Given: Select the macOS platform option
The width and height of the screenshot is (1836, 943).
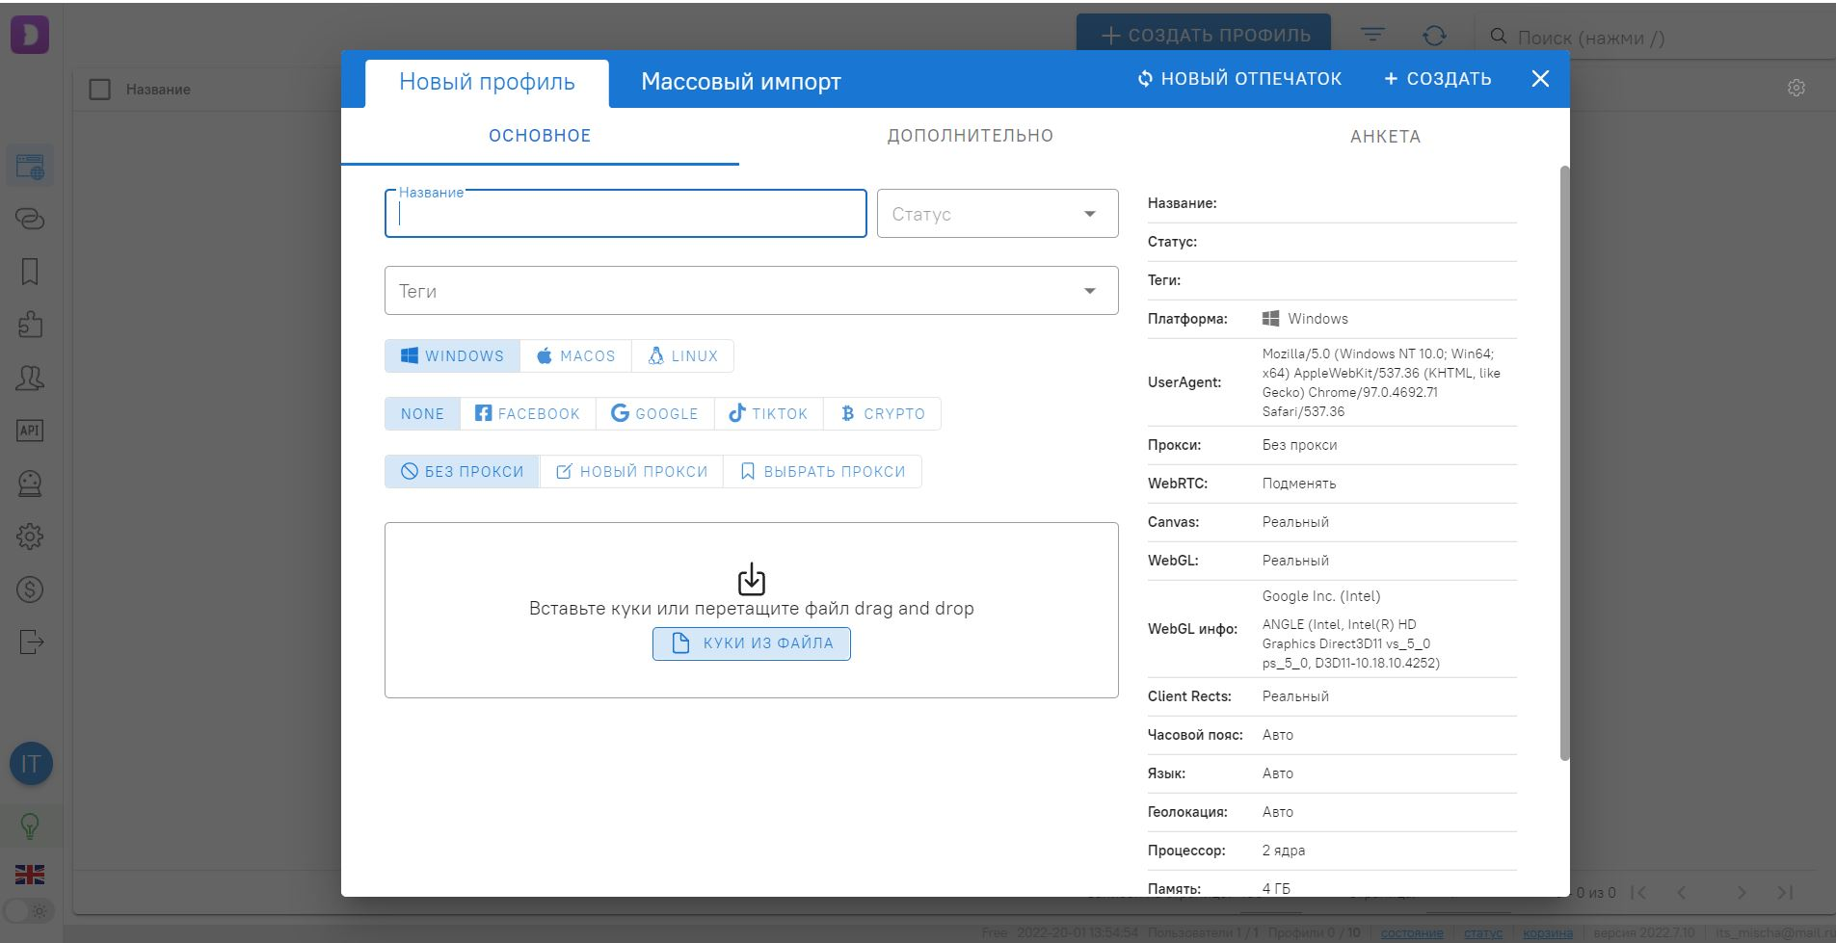Looking at the screenshot, I should tap(575, 355).
